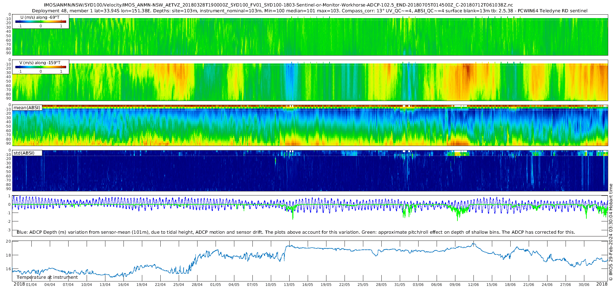The height and width of the screenshot is (290, 614).
Task: Click the U velocity colorbar
Action: [x=41, y=22]
